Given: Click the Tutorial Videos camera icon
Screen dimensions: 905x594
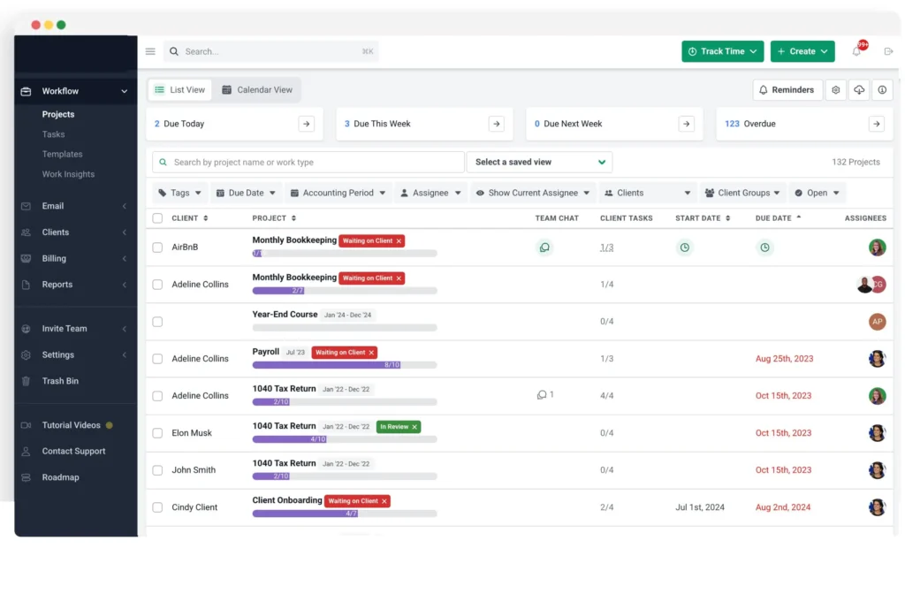Looking at the screenshot, I should click(x=26, y=425).
